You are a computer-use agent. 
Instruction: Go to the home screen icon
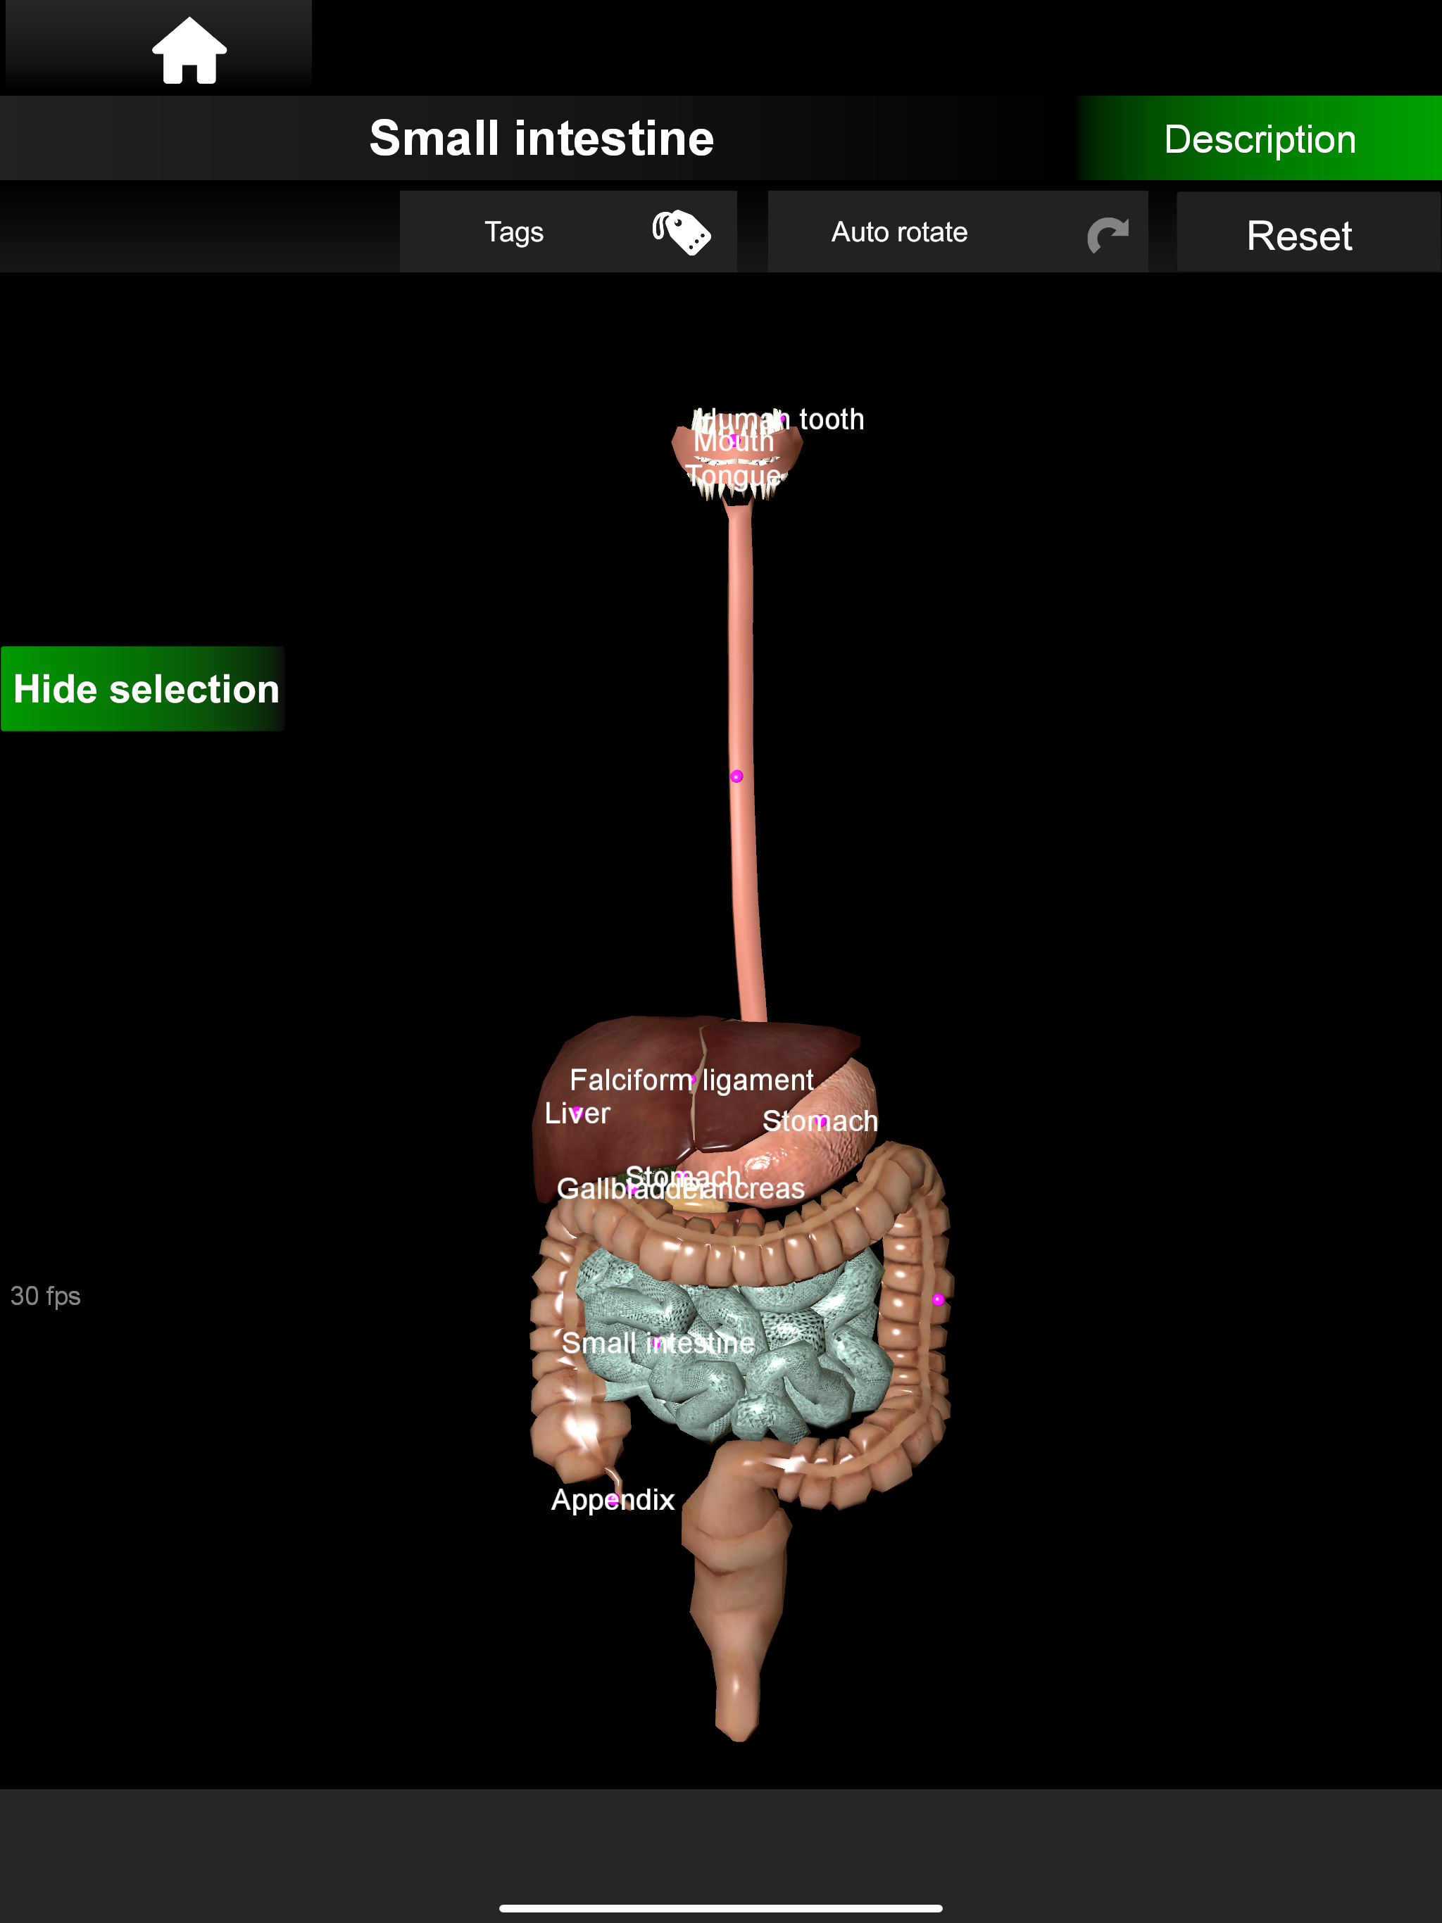189,51
